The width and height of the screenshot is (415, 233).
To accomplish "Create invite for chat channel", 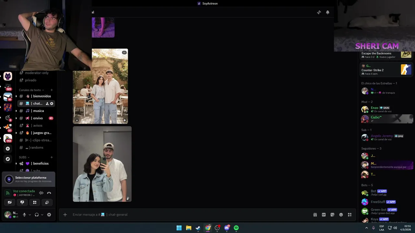I will click(47, 104).
